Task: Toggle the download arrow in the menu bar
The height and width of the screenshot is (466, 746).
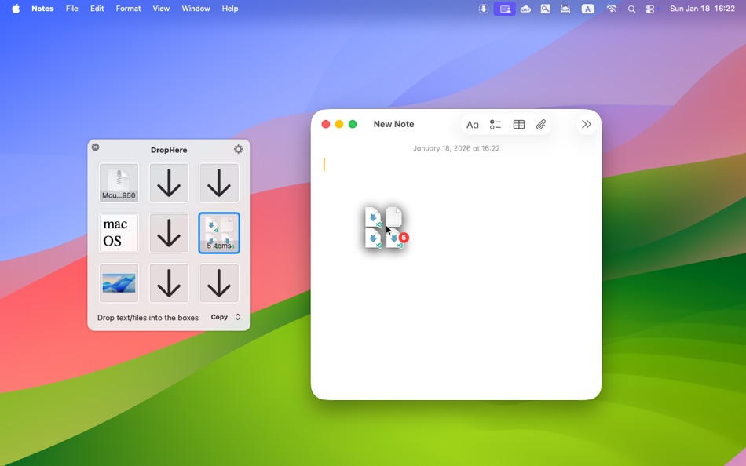Action: pyautogui.click(x=483, y=9)
